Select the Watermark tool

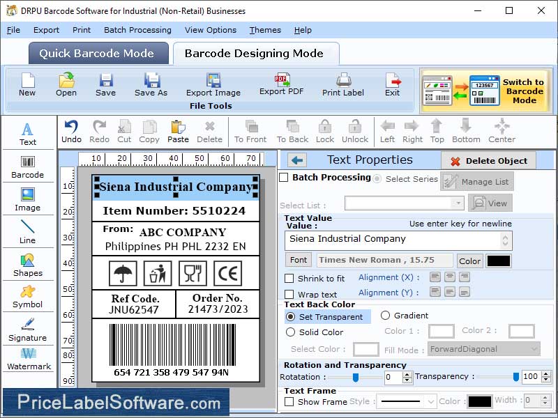click(x=29, y=359)
